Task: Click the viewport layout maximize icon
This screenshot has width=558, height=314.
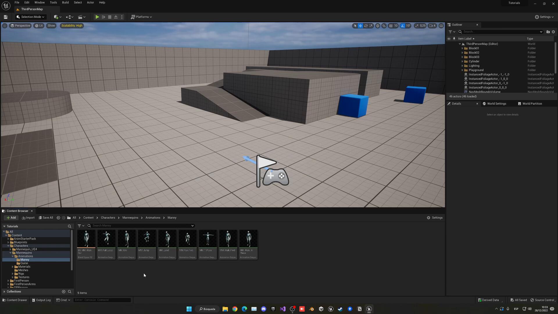Action: tap(441, 26)
